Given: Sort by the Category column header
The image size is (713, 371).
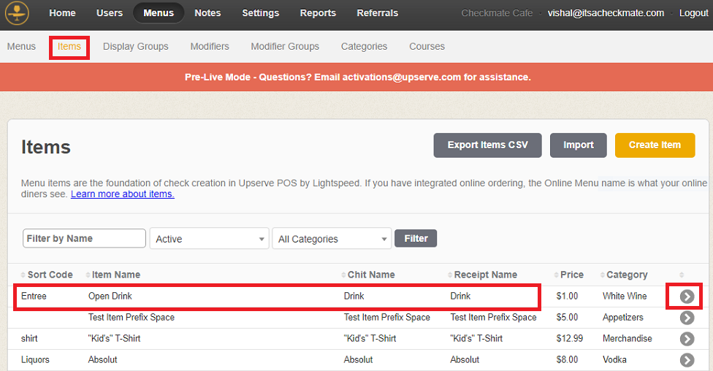Looking at the screenshot, I should pyautogui.click(x=626, y=275).
